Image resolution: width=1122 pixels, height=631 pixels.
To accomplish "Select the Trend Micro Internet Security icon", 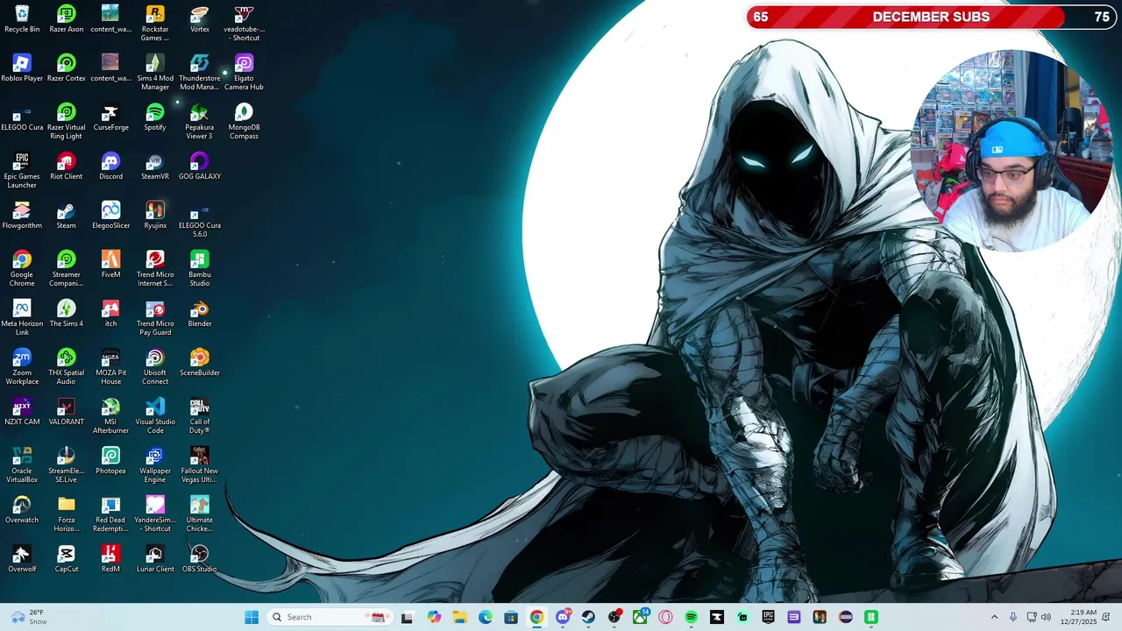I will 155,269.
